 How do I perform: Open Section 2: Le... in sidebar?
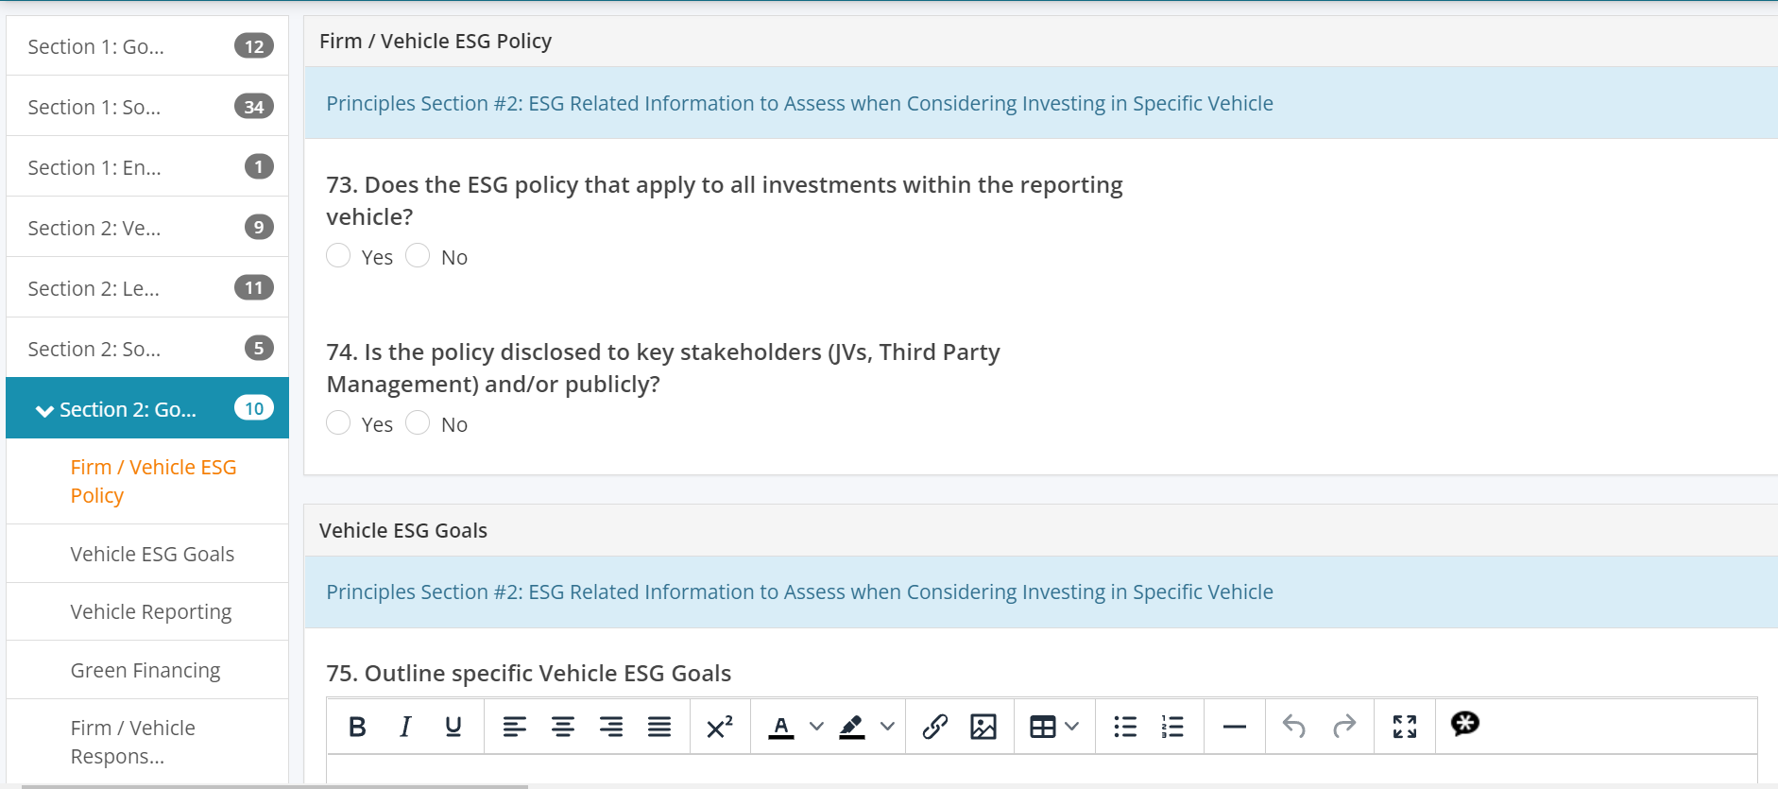(147, 288)
